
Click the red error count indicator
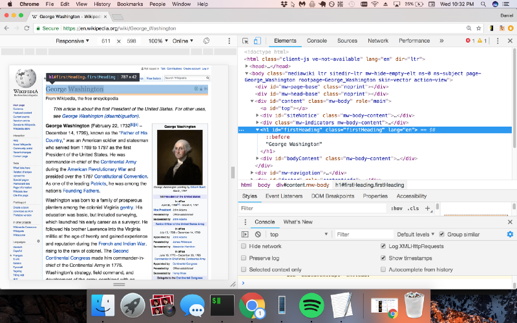470,41
